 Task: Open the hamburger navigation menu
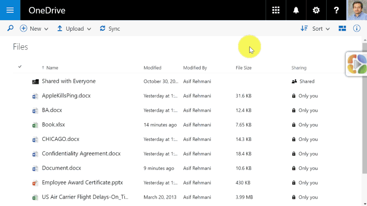[x=10, y=10]
